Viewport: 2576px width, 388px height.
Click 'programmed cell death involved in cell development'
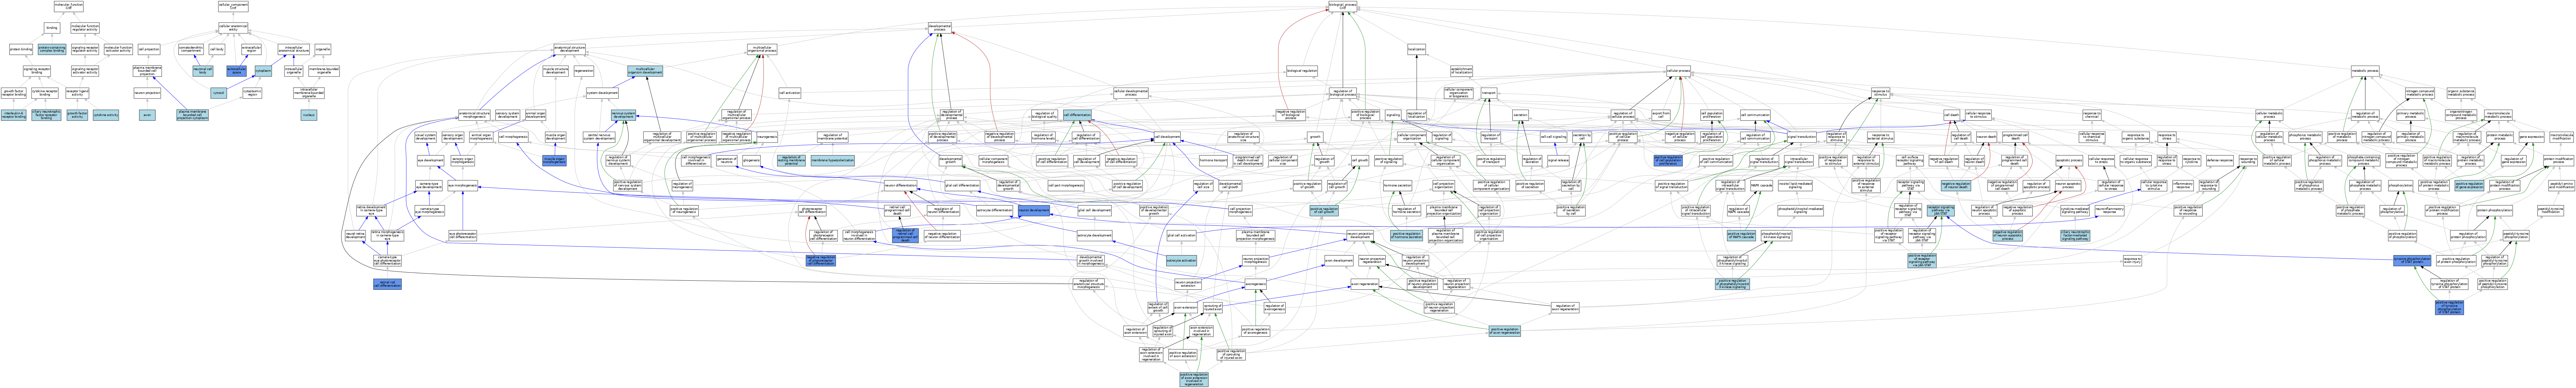1248,160
